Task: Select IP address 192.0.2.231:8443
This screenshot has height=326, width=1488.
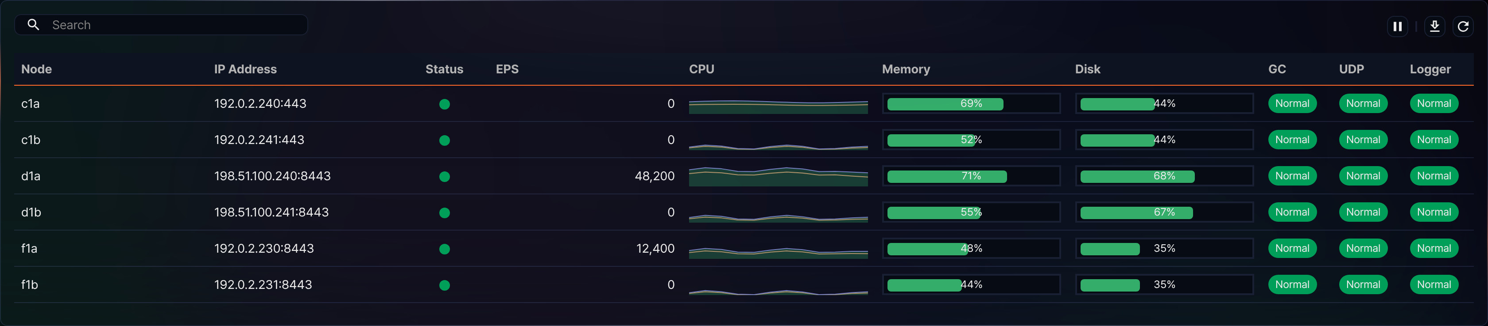Action: 263,284
